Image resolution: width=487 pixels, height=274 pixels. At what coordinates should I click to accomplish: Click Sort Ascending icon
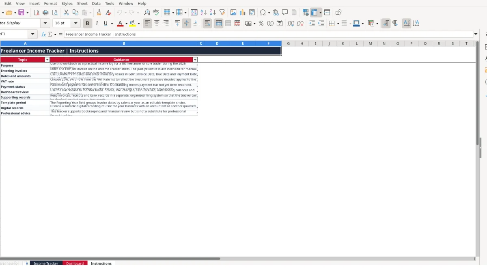point(203,13)
